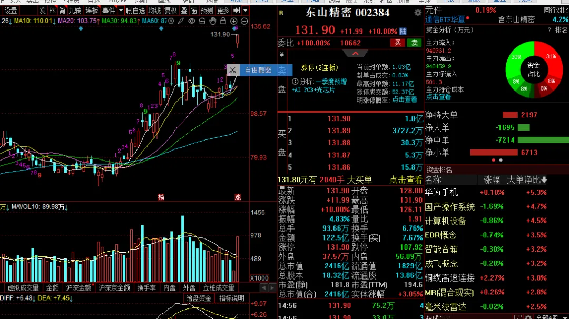Select 国产操作系统 in the funds ranking
The height and width of the screenshot is (319, 569).
pos(449,207)
